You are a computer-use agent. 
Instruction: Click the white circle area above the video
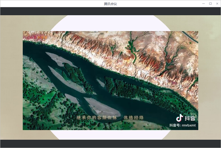pyautogui.click(x=110, y=23)
